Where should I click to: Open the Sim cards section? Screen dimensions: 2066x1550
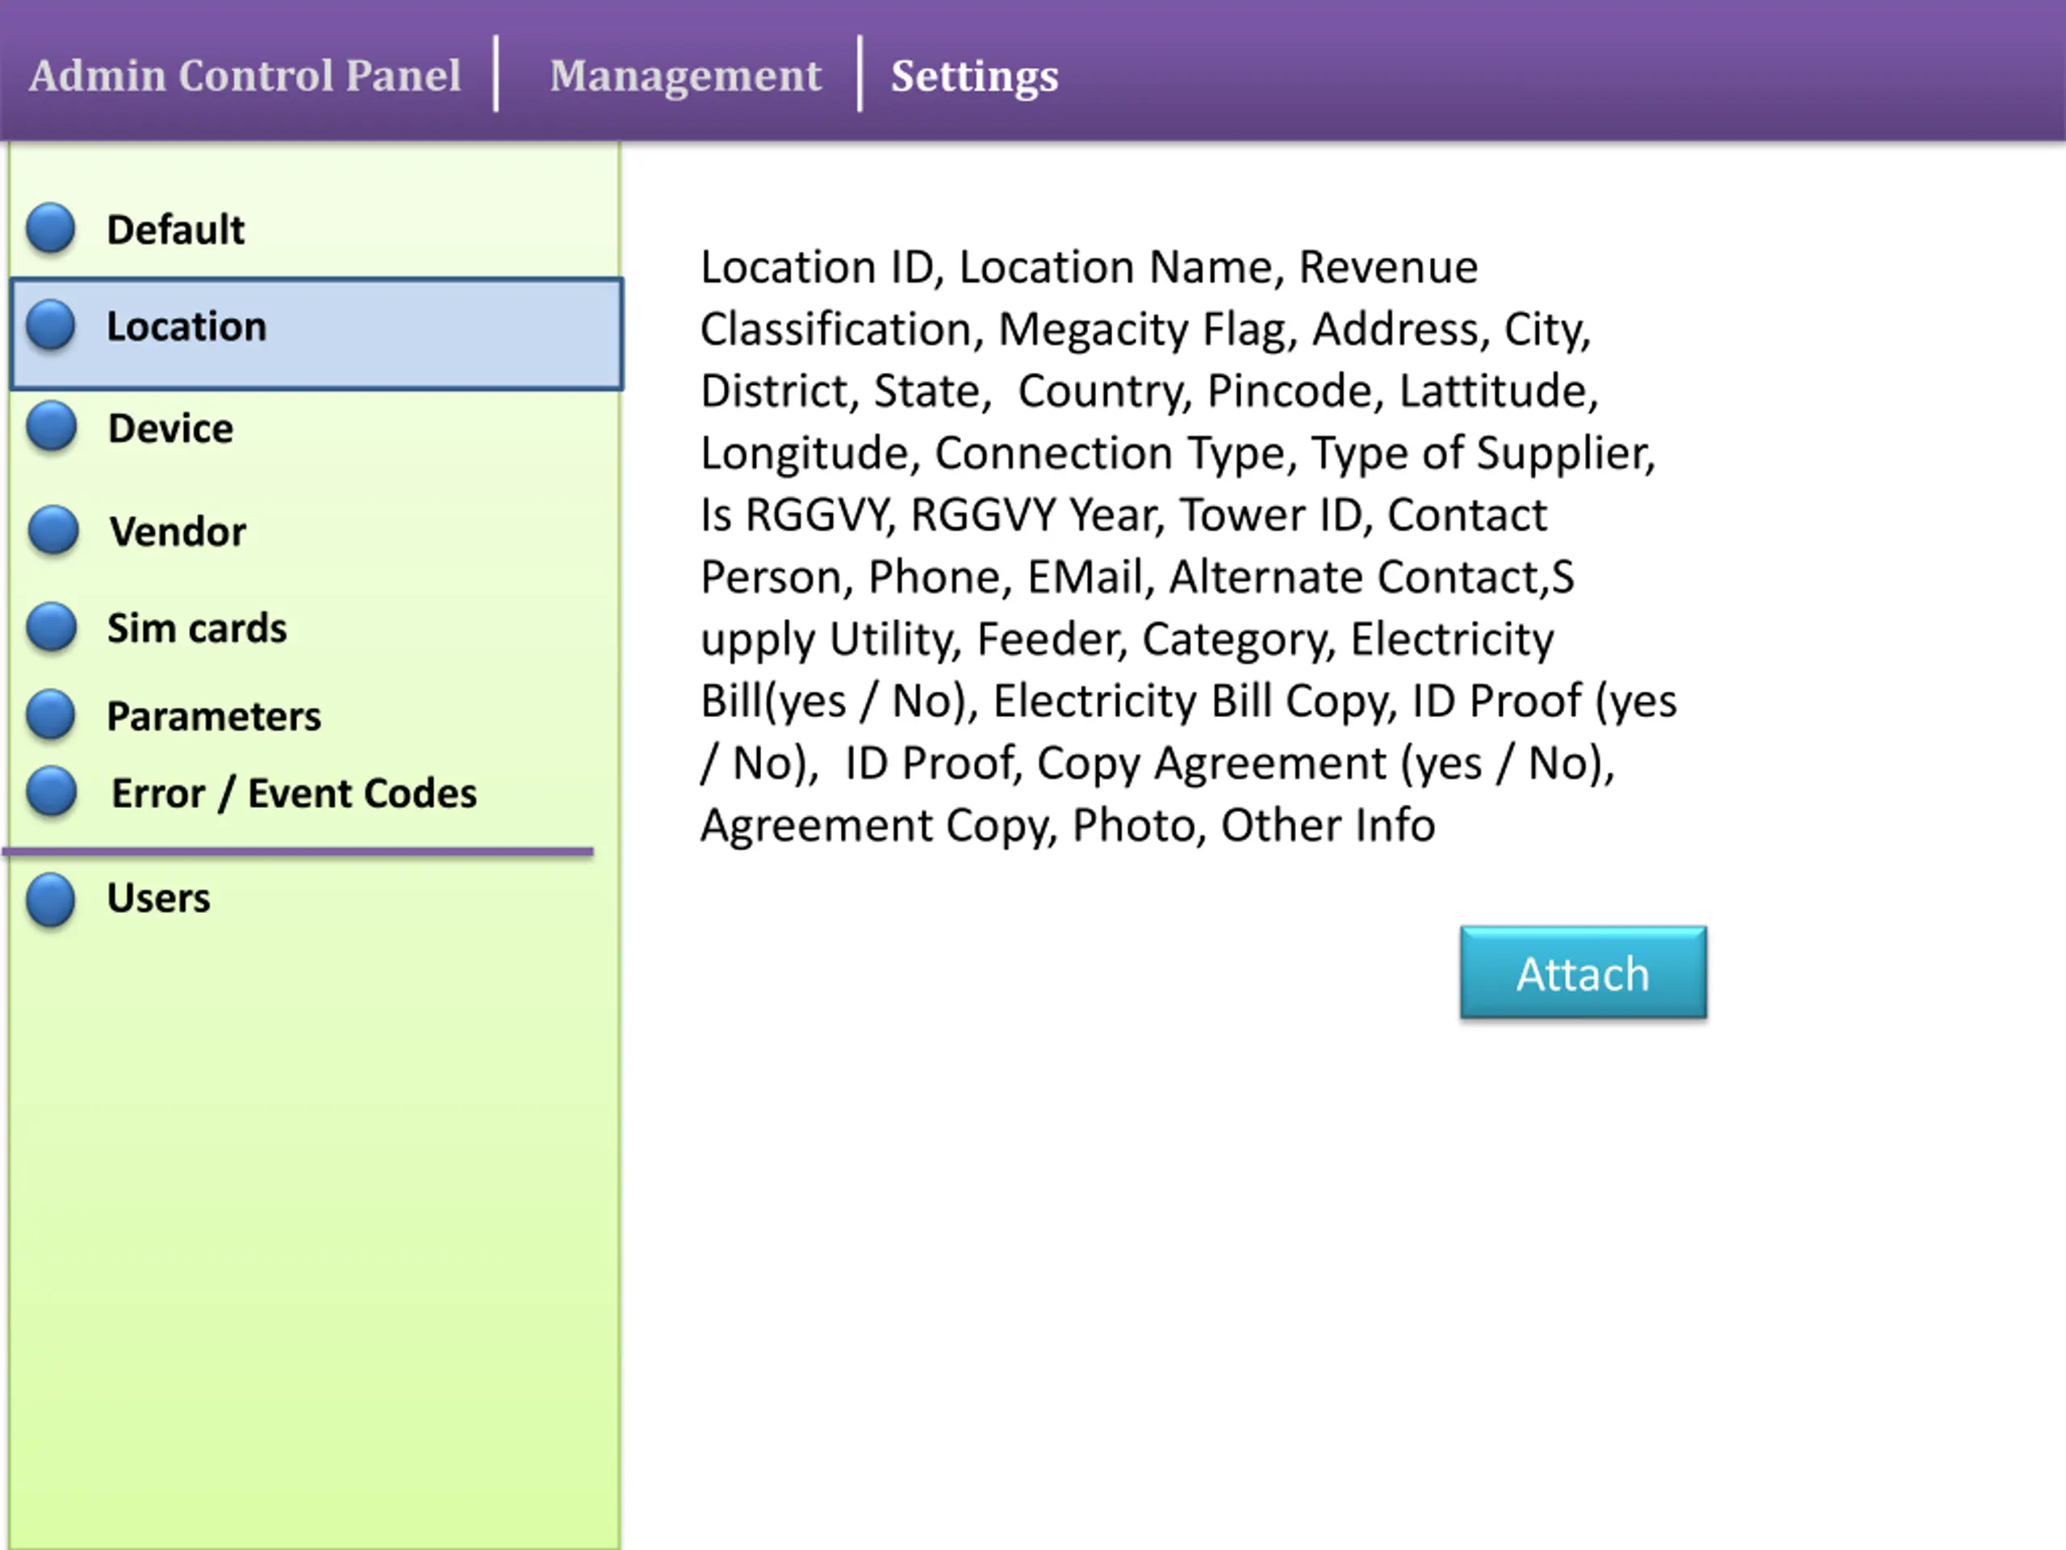click(197, 628)
